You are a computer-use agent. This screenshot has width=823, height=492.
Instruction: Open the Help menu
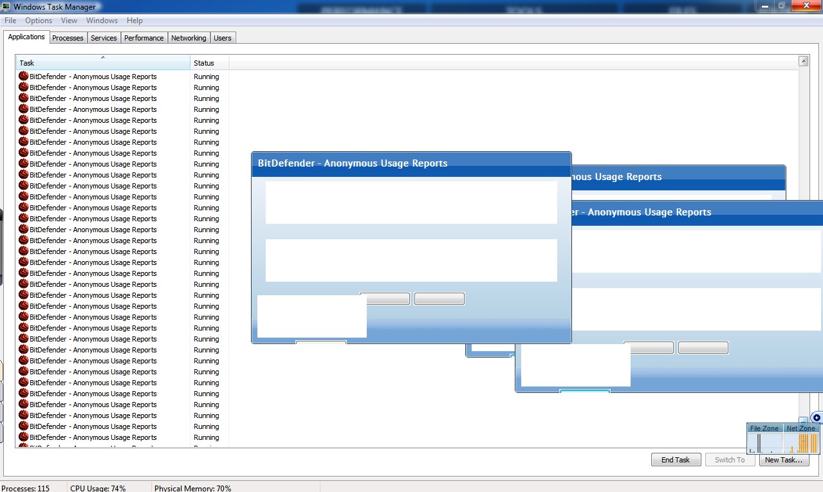pos(134,21)
